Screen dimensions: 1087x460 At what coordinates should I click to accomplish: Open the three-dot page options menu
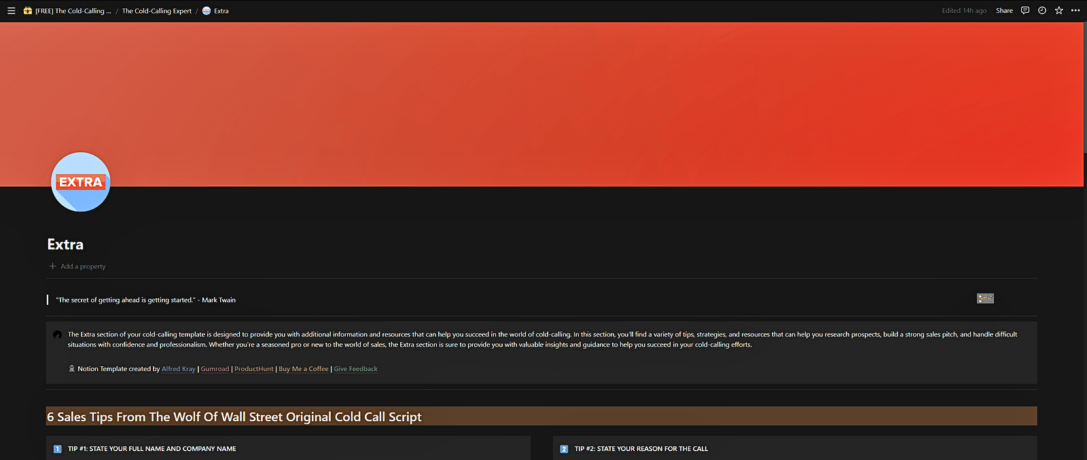pyautogui.click(x=1075, y=11)
